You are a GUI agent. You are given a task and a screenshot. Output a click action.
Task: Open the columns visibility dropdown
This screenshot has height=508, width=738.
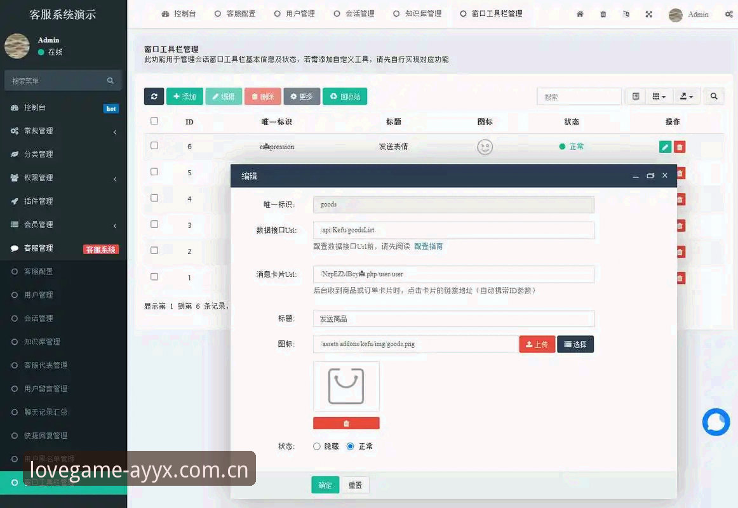tap(659, 97)
